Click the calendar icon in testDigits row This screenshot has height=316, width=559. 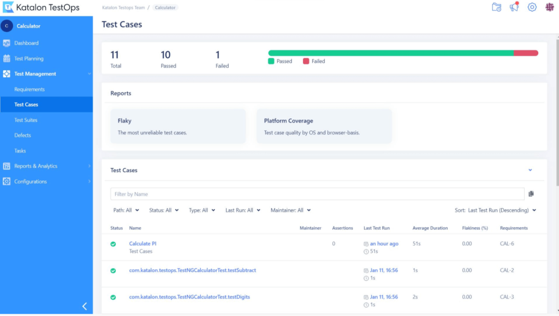[x=366, y=297]
